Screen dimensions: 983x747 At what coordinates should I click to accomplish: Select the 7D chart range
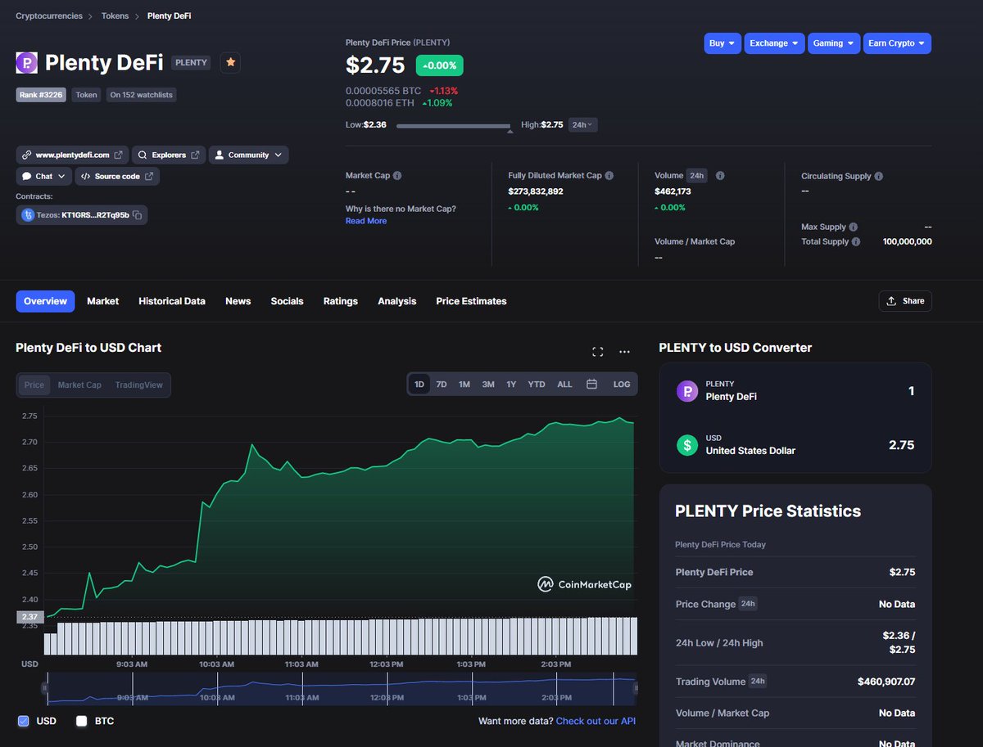click(x=442, y=384)
